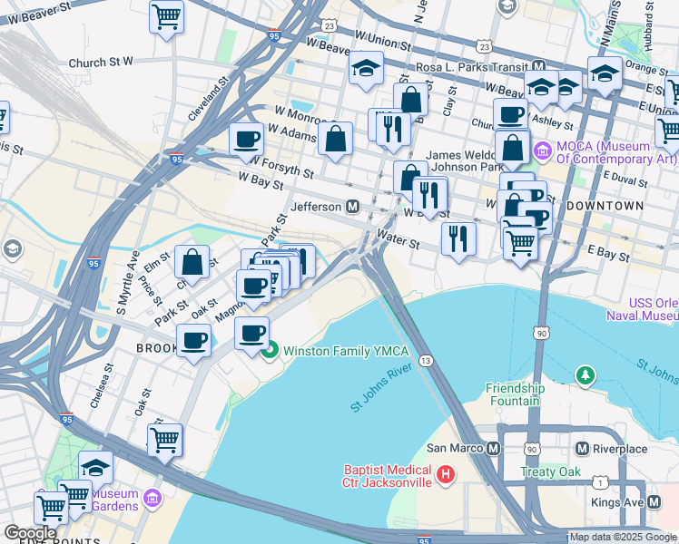
Task: Open the Map data ©2025 Google attribution
Action: click(623, 538)
